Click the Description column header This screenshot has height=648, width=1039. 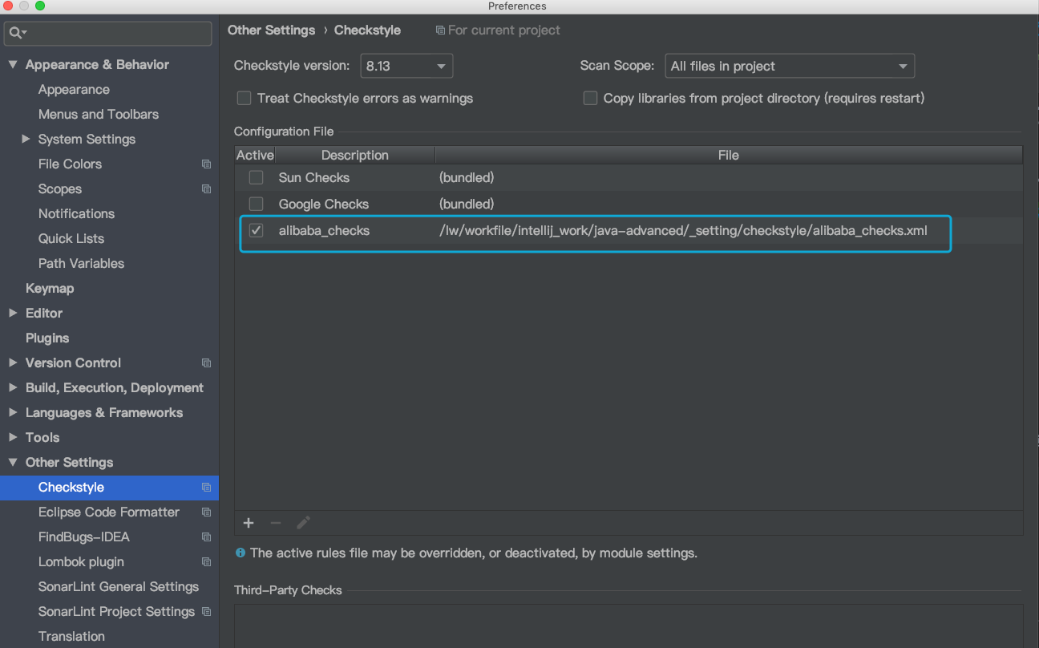[x=355, y=156]
